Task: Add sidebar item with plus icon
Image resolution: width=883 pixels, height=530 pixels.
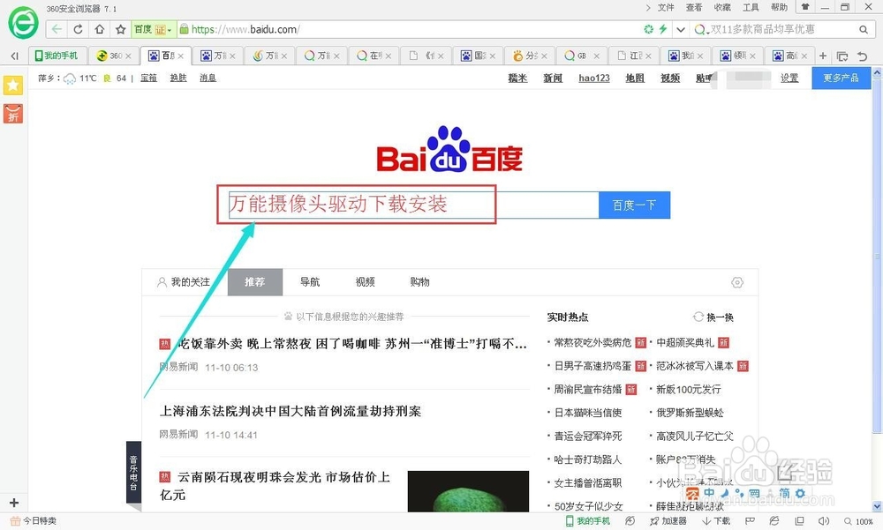Action: [x=14, y=502]
